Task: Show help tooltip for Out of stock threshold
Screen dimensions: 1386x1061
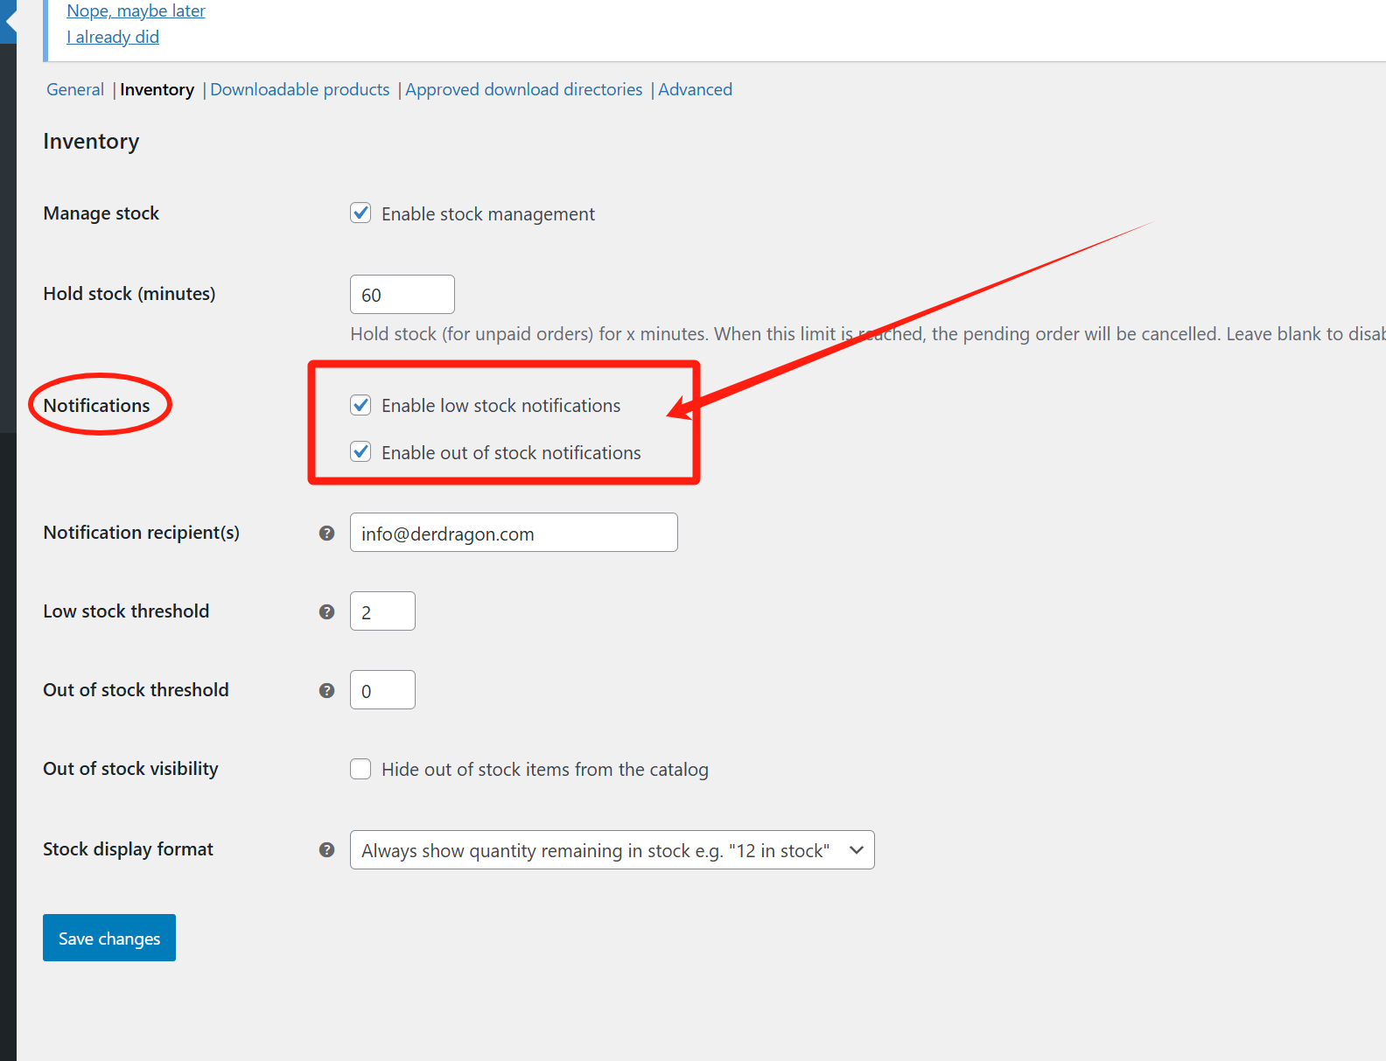Action: 326,690
